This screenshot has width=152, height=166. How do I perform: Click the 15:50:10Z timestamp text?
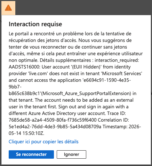pyautogui.click(x=33, y=133)
